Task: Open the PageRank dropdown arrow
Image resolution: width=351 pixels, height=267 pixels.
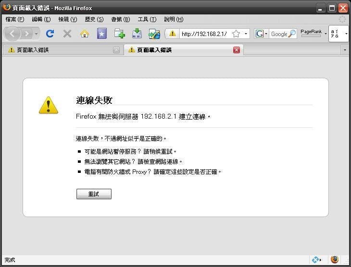Action: click(x=326, y=34)
